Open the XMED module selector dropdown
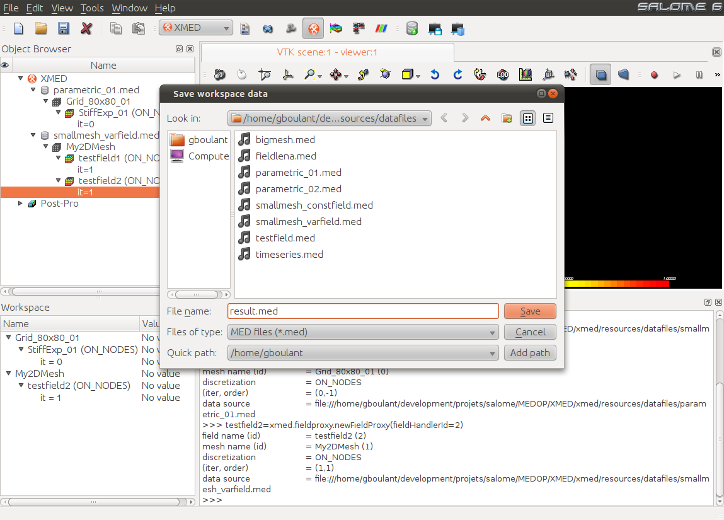724x520 pixels. coord(196,28)
